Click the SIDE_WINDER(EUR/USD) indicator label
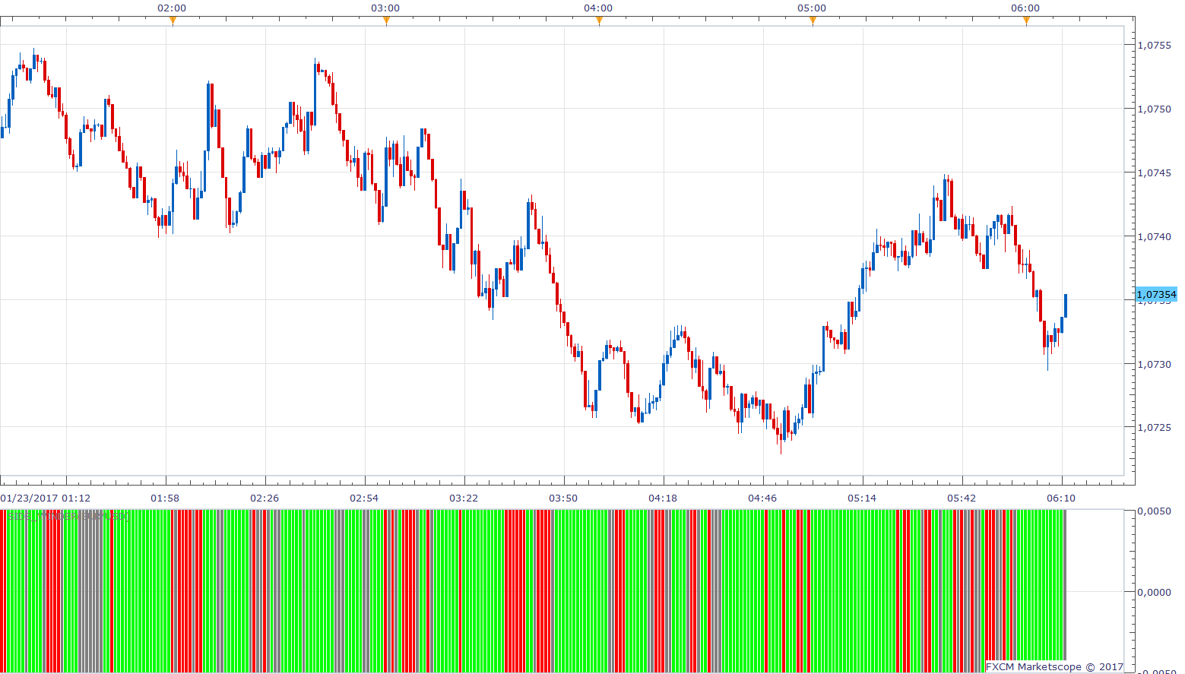 pos(67,516)
